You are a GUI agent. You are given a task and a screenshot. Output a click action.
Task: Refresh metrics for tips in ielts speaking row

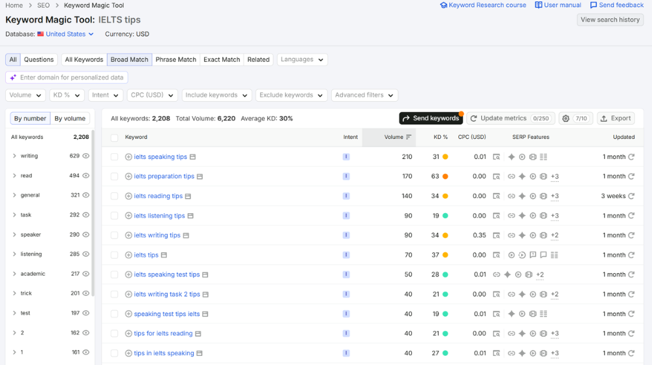click(631, 353)
